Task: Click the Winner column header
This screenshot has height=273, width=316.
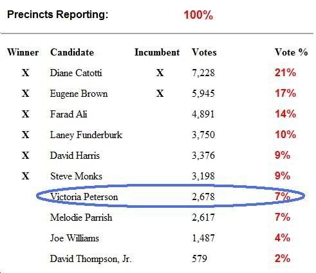Action: [x=23, y=52]
